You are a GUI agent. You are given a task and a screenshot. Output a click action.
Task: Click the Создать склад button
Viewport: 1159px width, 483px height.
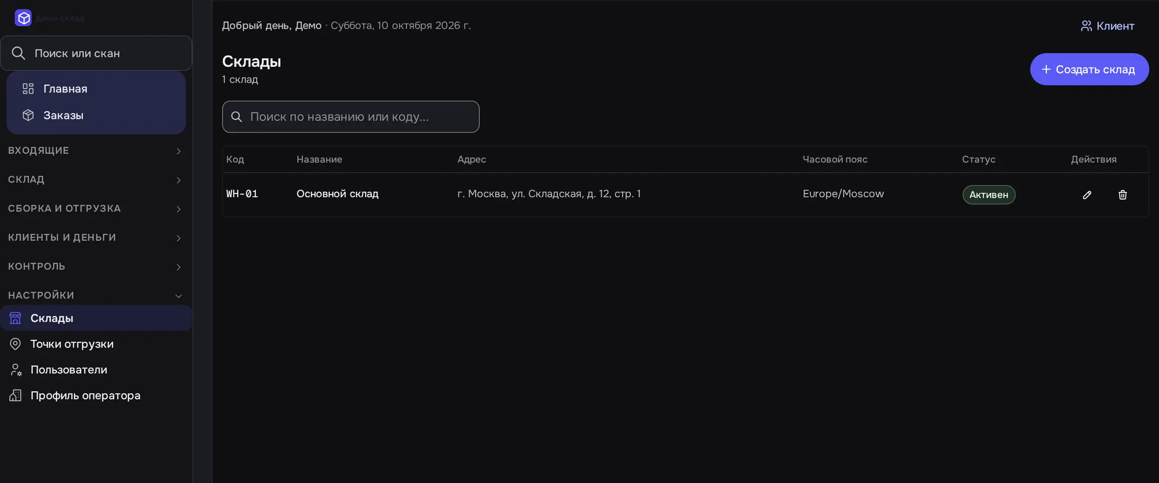point(1089,69)
